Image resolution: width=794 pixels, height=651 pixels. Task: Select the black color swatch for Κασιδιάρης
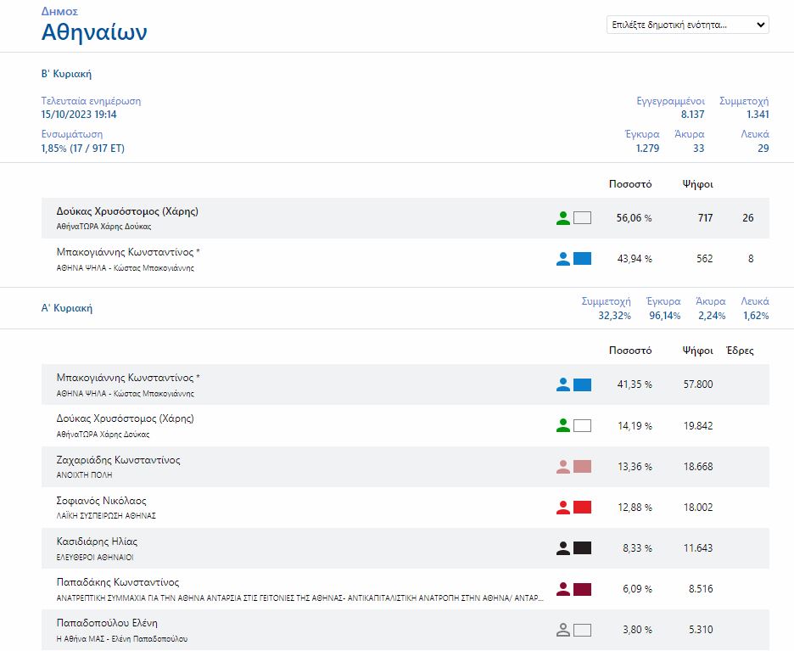[x=582, y=548]
